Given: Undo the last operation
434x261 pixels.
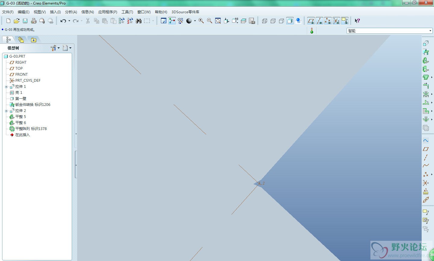Looking at the screenshot, I should pos(63,21).
